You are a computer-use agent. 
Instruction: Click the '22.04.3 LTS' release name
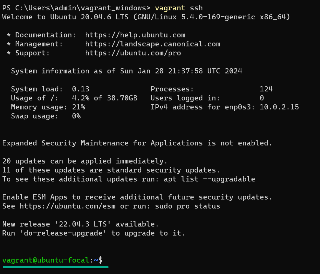[x=83, y=224]
